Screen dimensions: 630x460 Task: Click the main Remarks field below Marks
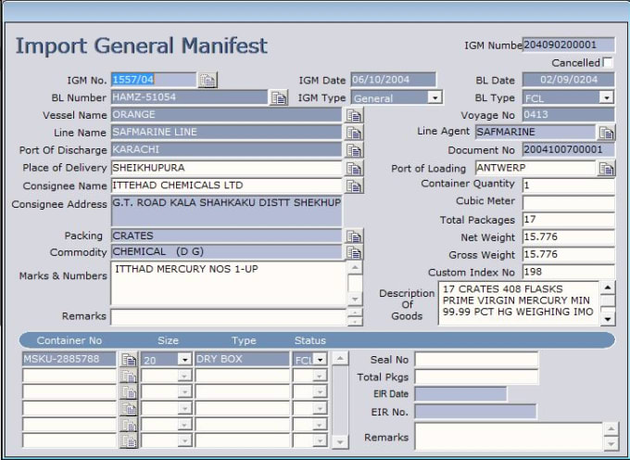[x=228, y=317]
